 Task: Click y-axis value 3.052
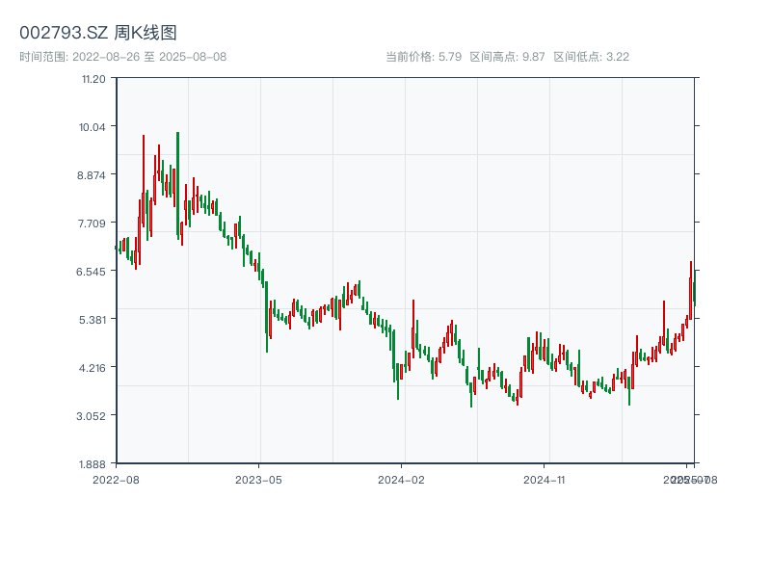pos(91,416)
